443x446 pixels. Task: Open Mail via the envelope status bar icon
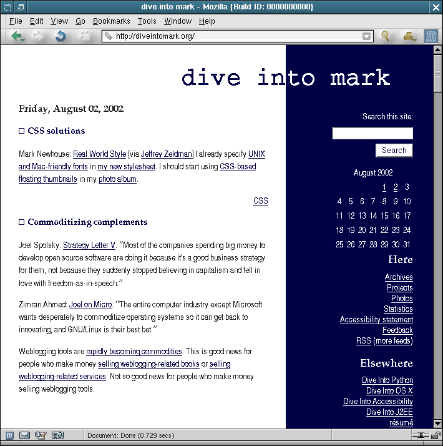[24, 435]
